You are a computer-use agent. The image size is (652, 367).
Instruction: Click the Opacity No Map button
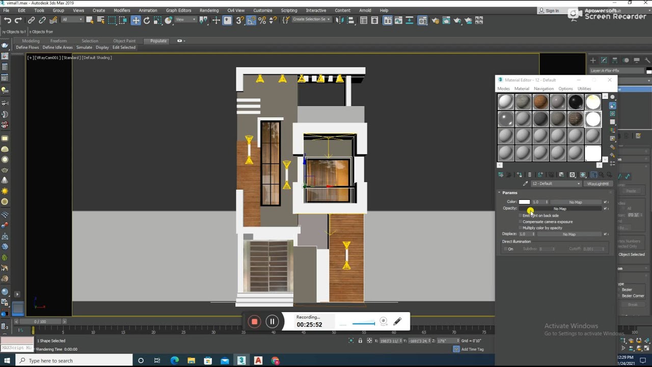point(560,208)
